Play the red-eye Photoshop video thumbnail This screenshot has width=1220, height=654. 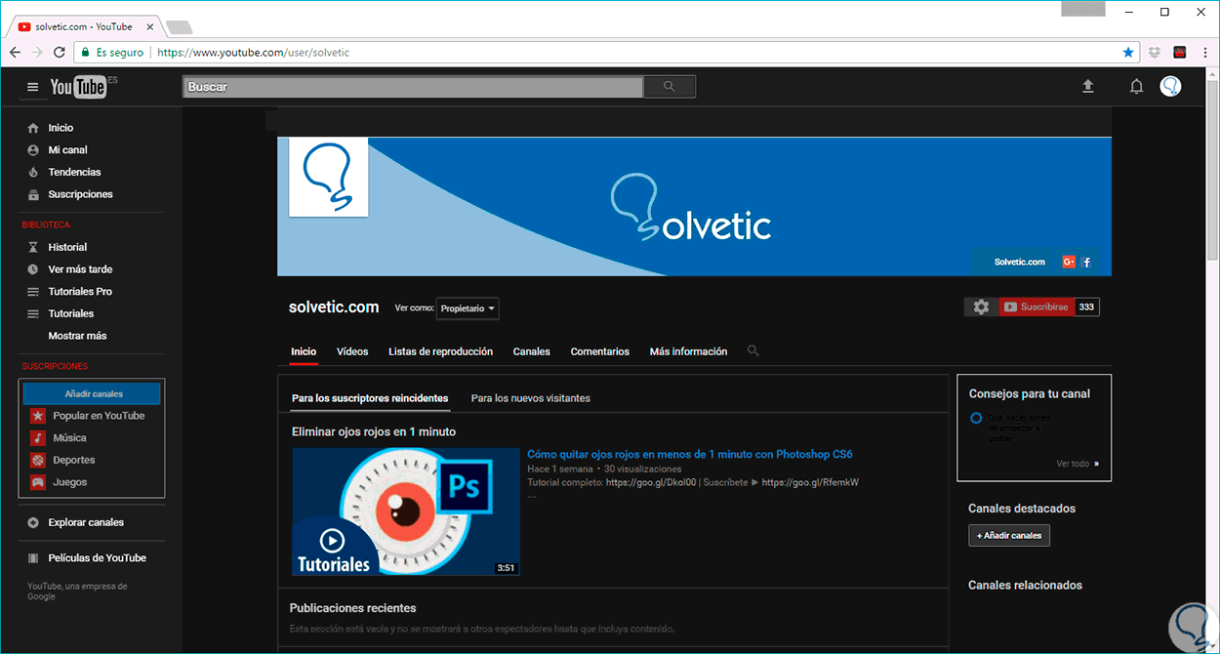tap(406, 511)
